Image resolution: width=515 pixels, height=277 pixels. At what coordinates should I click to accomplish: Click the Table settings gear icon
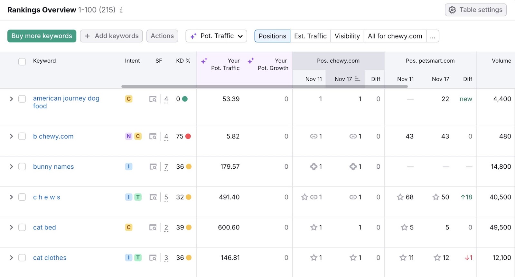(452, 10)
